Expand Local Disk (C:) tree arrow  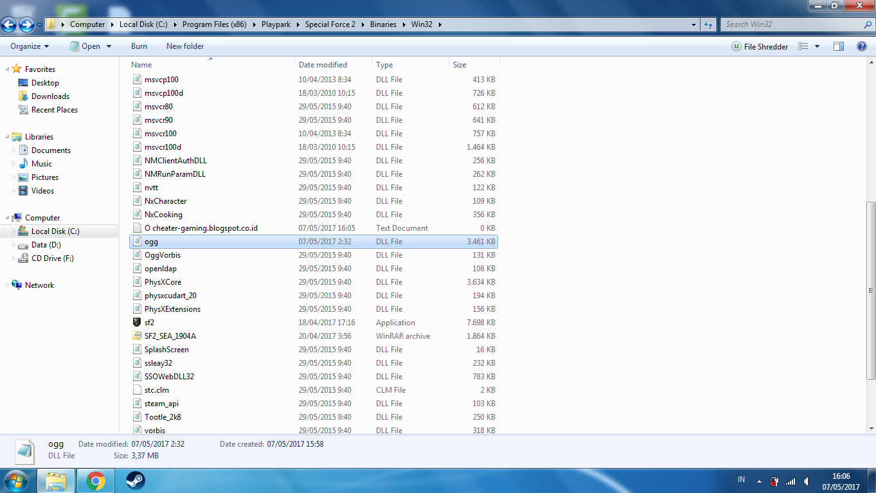click(x=14, y=231)
